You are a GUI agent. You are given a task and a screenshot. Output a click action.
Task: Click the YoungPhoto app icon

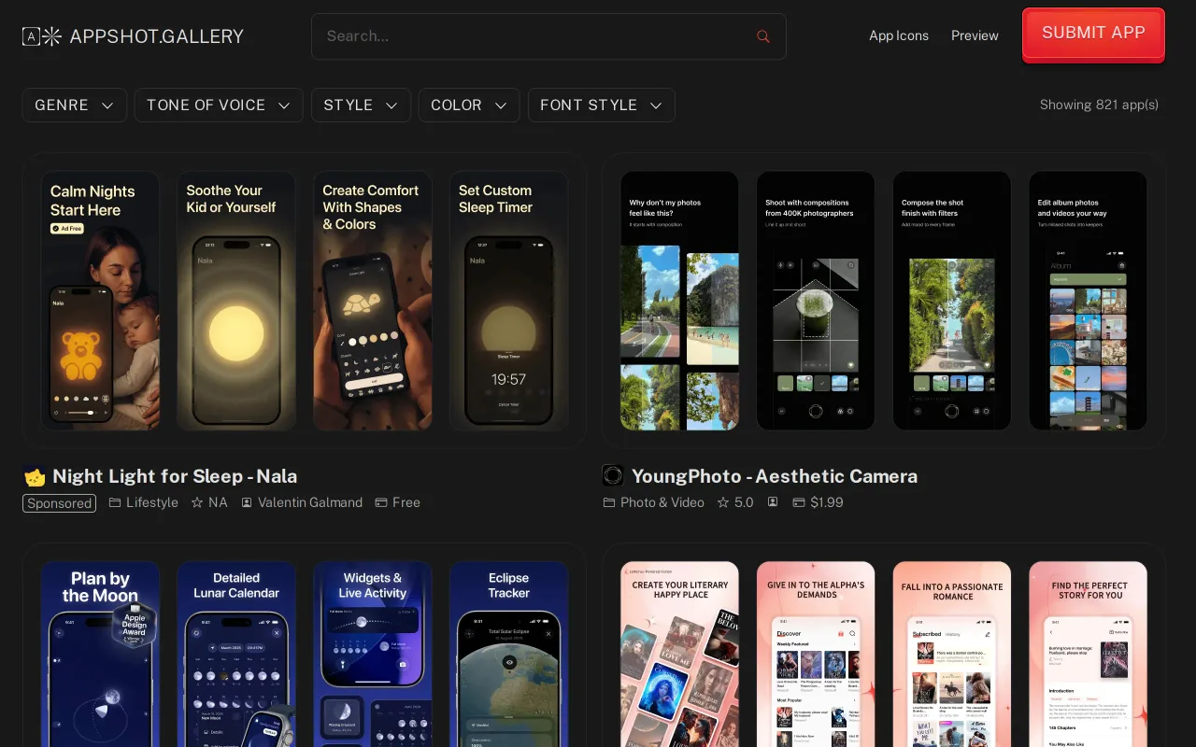coord(613,476)
